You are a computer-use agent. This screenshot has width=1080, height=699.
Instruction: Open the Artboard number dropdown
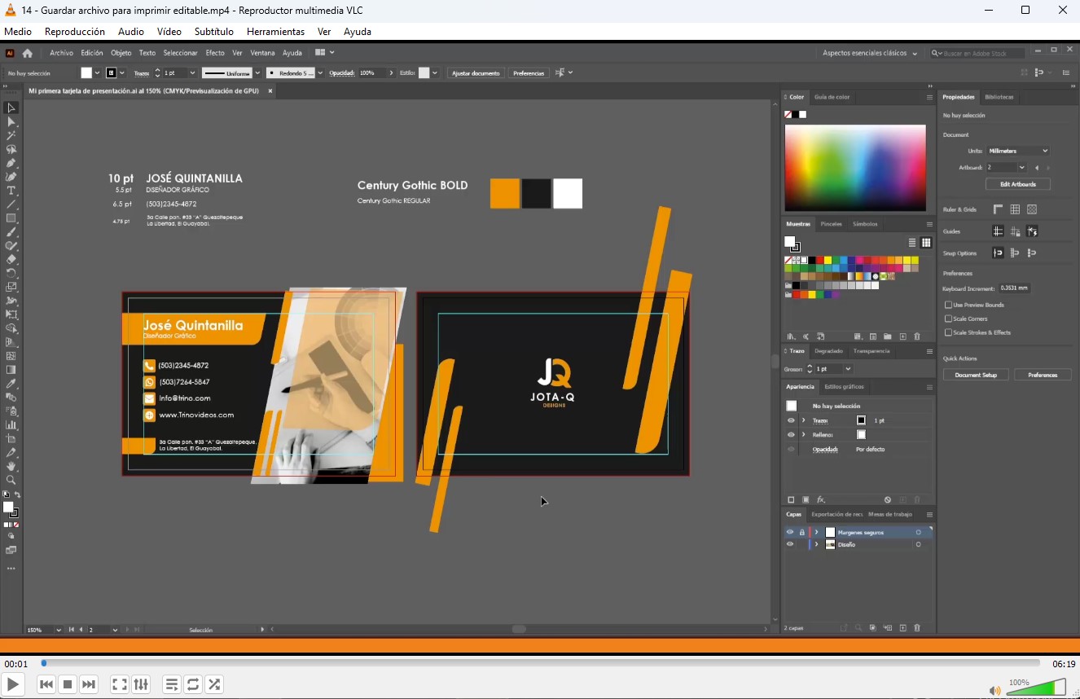tap(1022, 168)
